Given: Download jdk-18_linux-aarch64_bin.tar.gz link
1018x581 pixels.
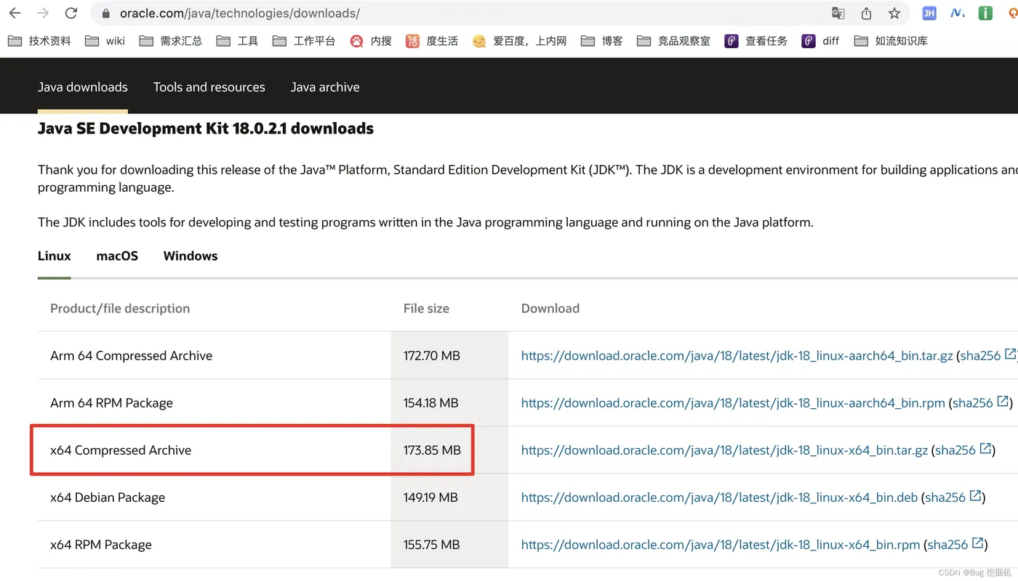Looking at the screenshot, I should (737, 356).
